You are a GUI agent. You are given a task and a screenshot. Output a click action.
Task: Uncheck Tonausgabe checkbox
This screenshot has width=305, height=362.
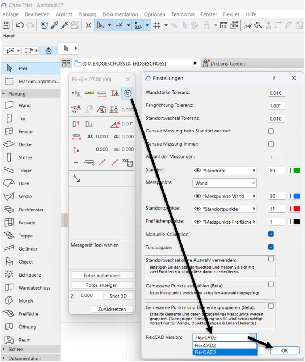271,247
